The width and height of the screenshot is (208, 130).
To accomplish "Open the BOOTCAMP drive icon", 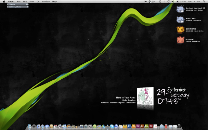I will pos(180,19).
